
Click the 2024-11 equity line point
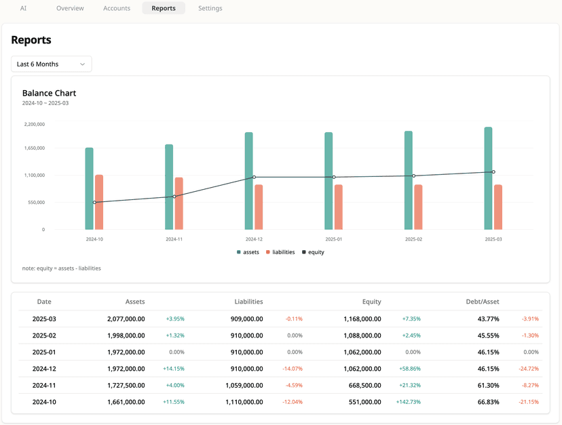174,197
